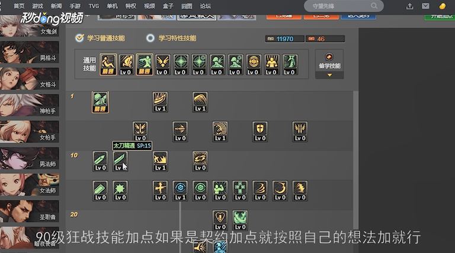Viewport: 455px width, 253px height.
Task: Pick the 神枪手 class portrait
Action: point(29,105)
